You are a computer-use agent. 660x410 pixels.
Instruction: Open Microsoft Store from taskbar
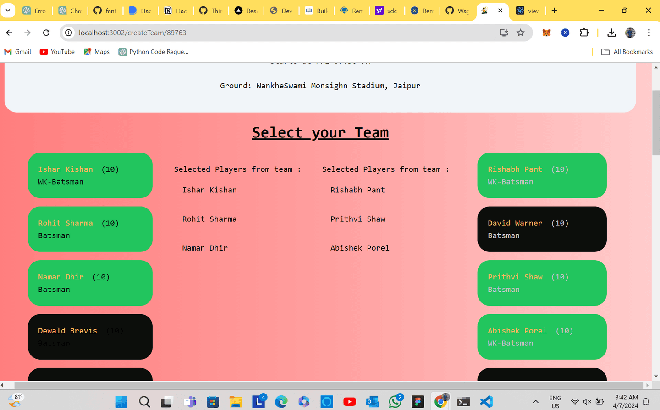coord(213,402)
